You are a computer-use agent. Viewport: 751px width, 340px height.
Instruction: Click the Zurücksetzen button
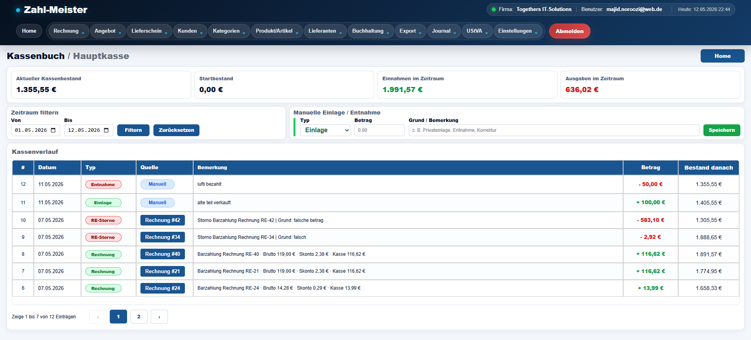click(176, 130)
